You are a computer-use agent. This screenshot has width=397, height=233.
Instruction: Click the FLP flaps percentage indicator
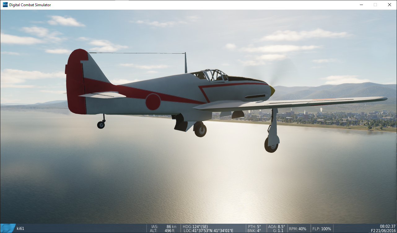[321, 229]
